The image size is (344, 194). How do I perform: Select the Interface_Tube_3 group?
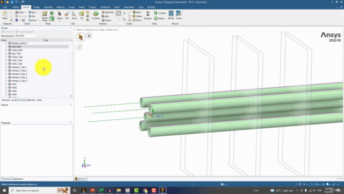[x=19, y=74]
